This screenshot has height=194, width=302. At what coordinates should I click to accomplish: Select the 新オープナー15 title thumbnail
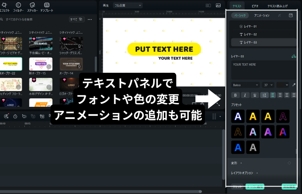tap(41, 64)
